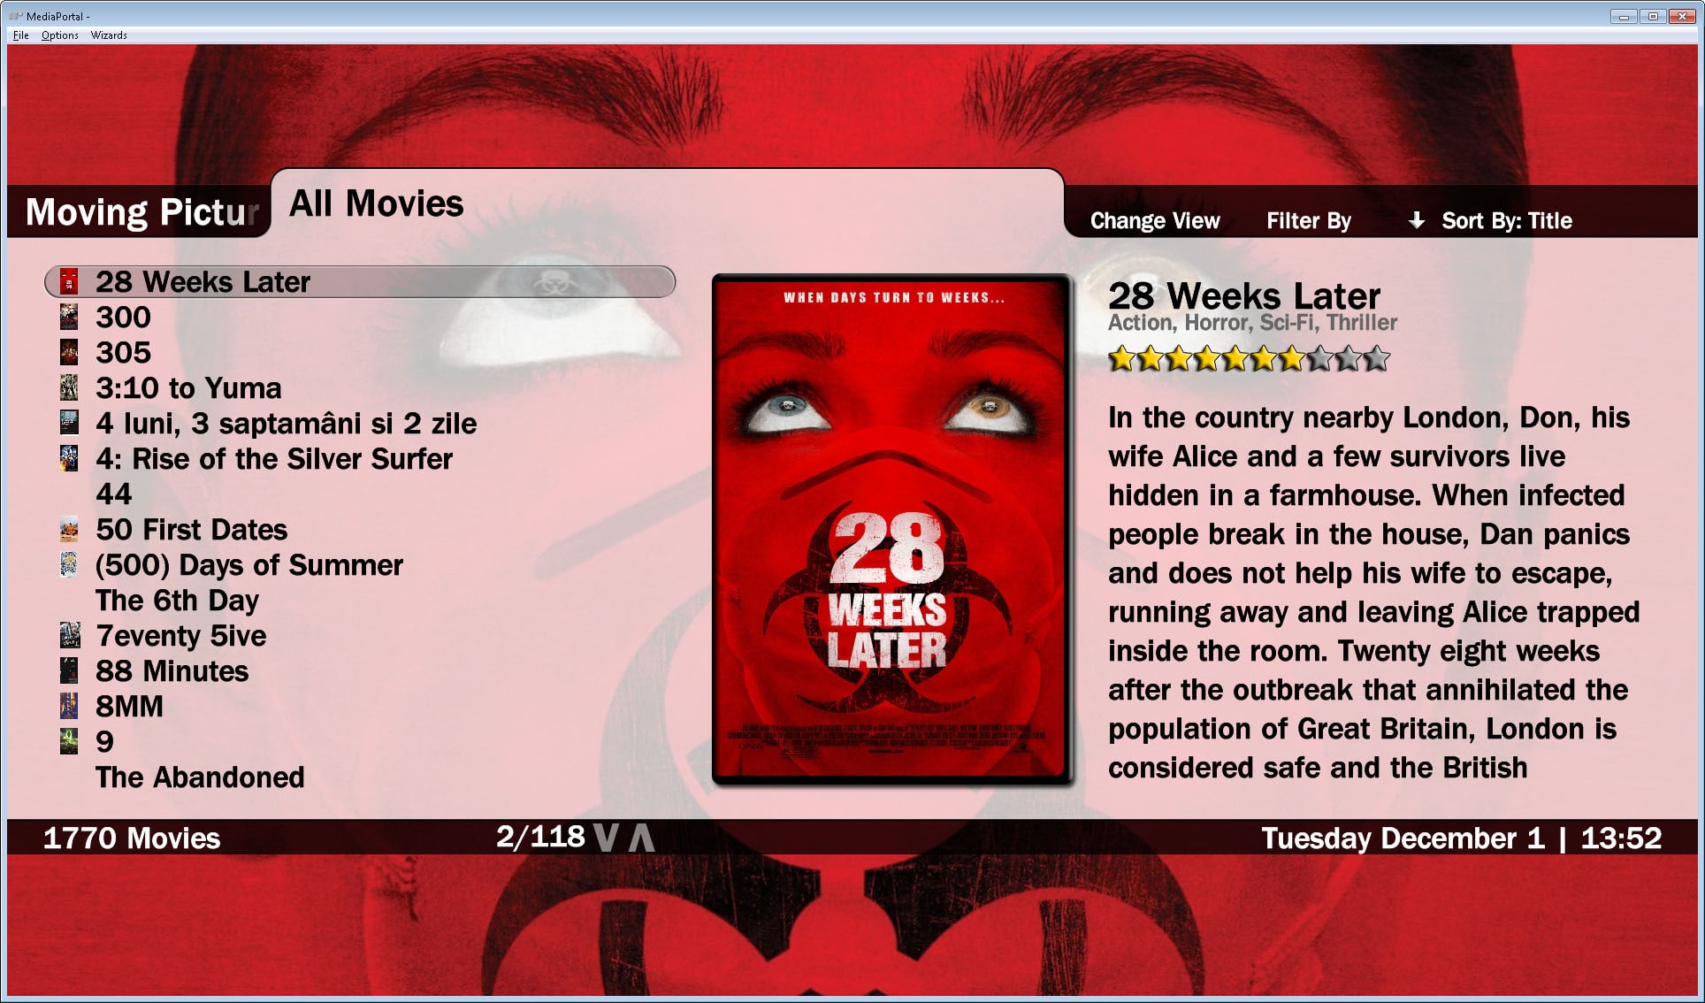Open the Wizards menu

click(x=109, y=35)
